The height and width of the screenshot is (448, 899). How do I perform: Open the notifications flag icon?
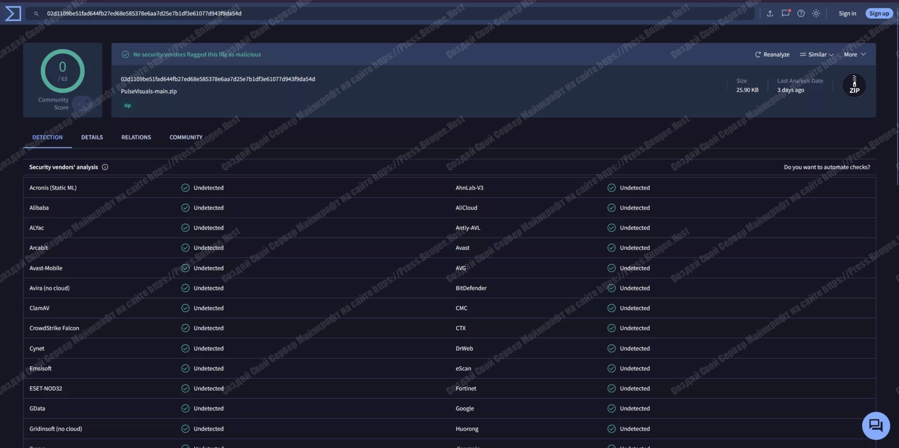pyautogui.click(x=785, y=14)
